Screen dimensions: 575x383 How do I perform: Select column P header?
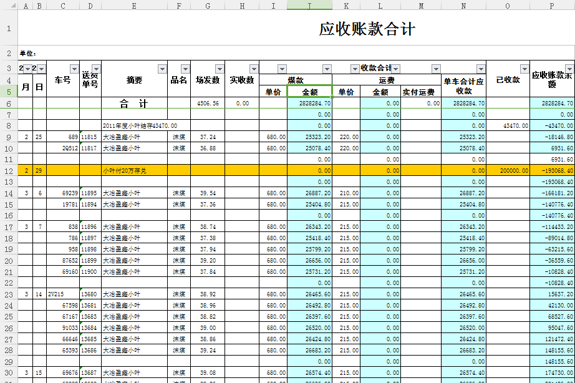tap(551, 6)
